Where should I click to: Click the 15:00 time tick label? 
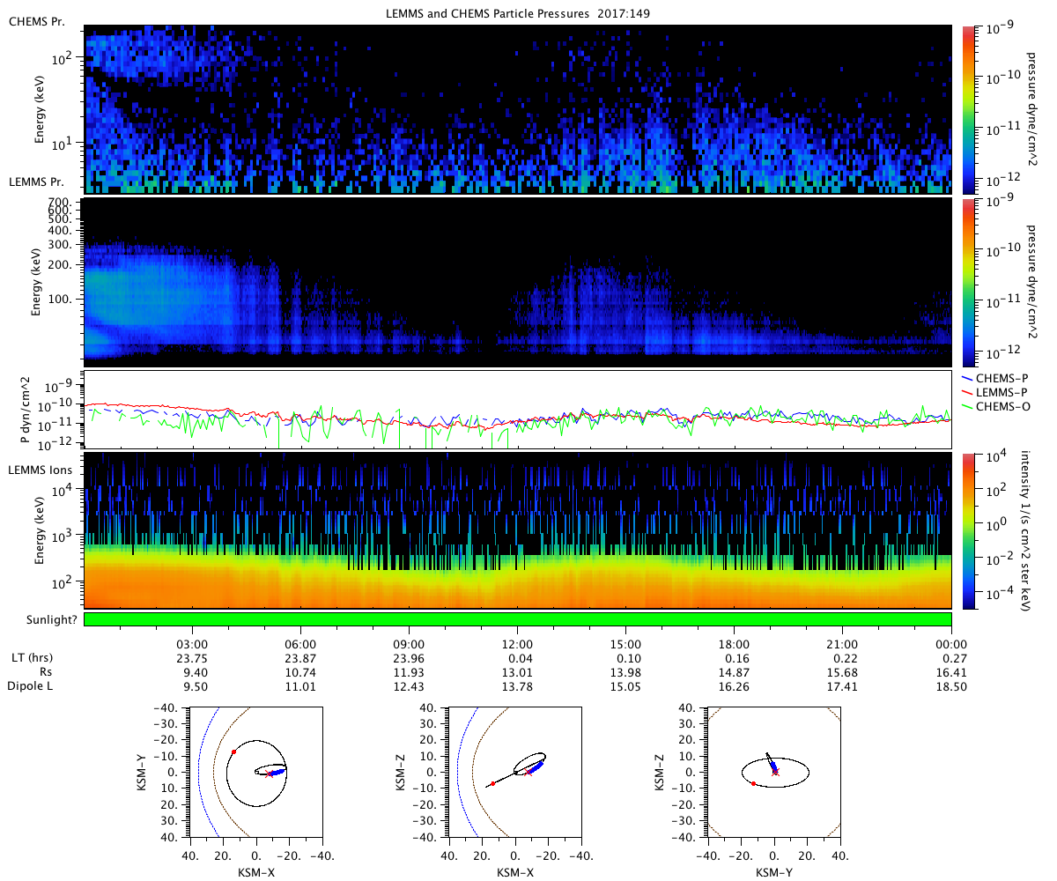626,644
